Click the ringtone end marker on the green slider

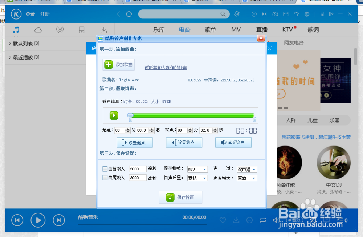(254, 119)
